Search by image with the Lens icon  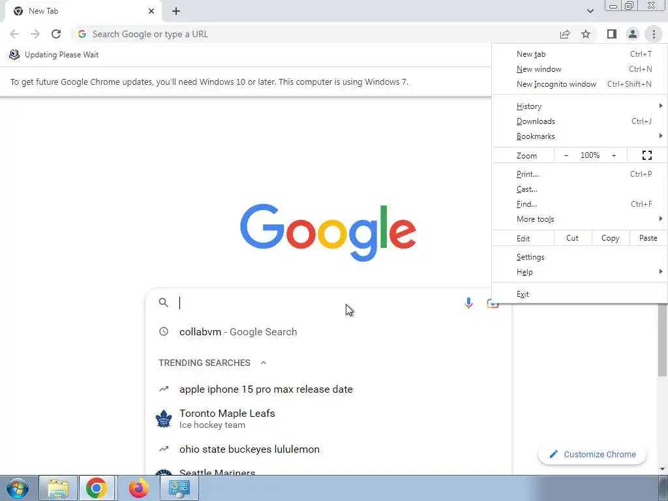(x=492, y=303)
